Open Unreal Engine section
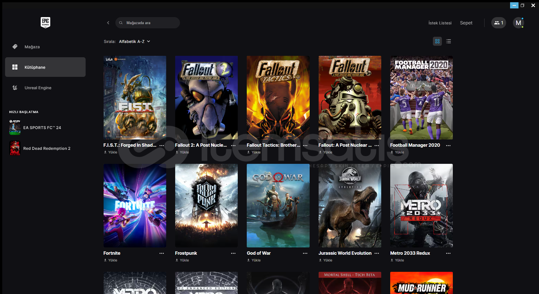The height and width of the screenshot is (294, 539). tap(45, 88)
